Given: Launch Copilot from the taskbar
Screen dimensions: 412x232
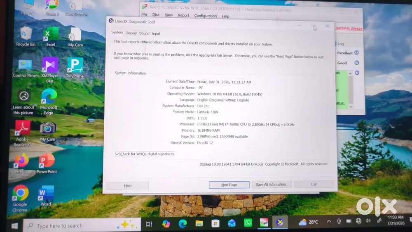Looking at the screenshot, I should [166, 224].
